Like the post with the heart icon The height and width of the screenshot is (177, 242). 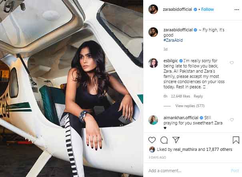coord(152,140)
